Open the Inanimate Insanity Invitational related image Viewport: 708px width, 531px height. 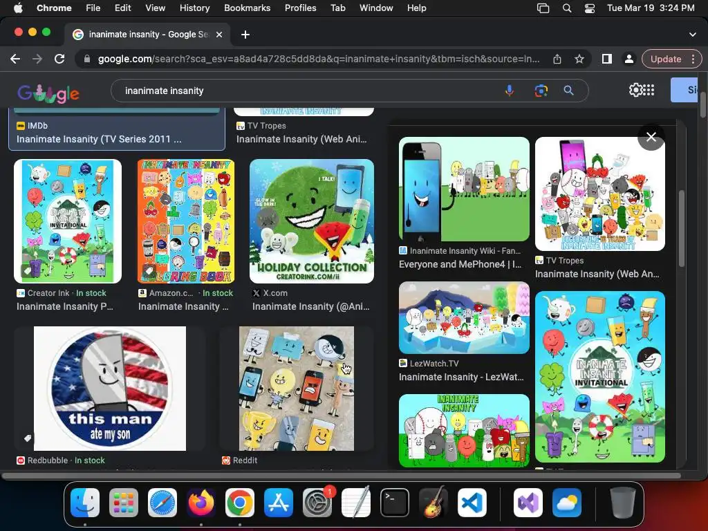[600, 377]
